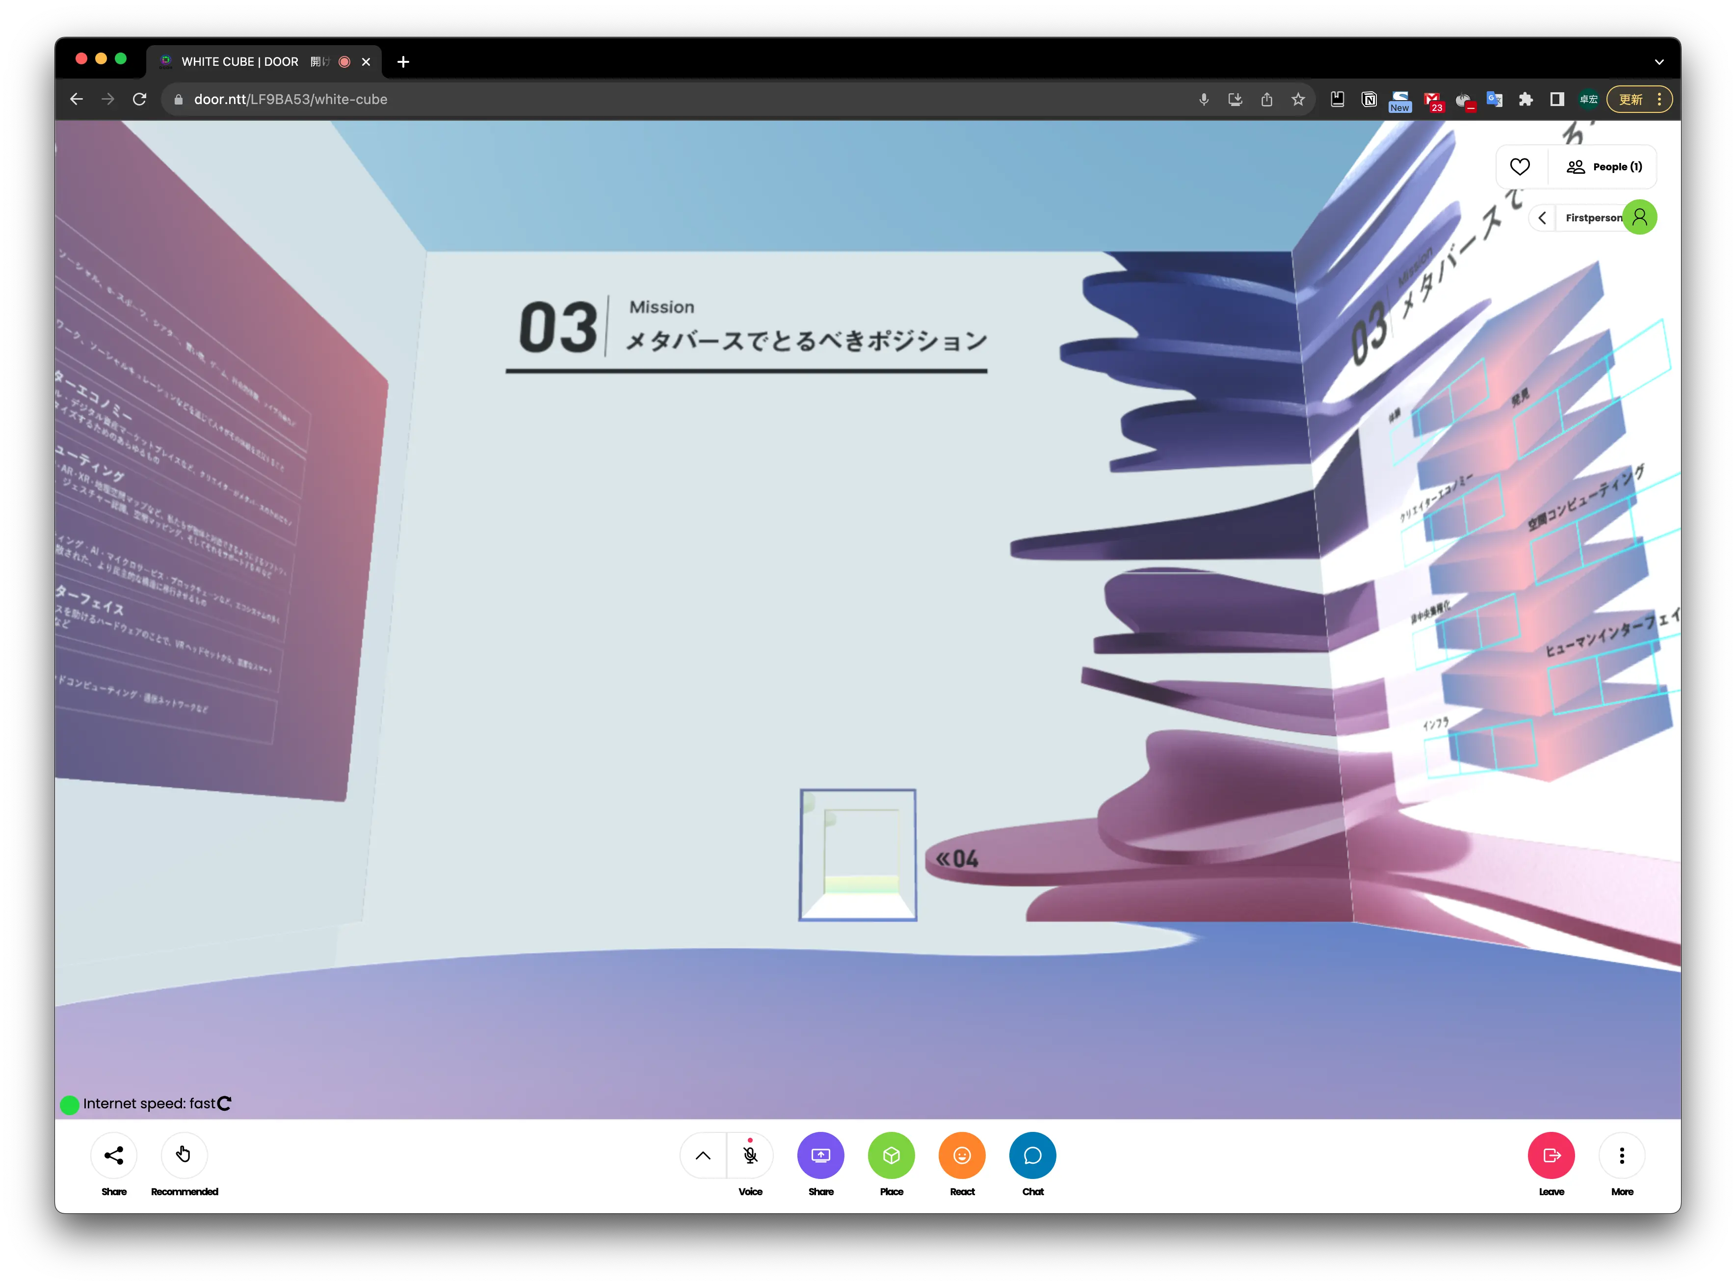Leave the room via Leave button

1551,1155
